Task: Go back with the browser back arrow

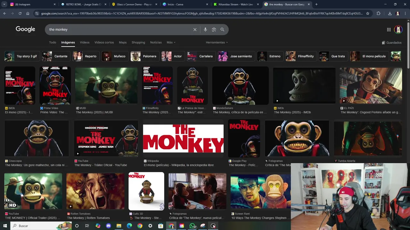Action: pos(4,13)
